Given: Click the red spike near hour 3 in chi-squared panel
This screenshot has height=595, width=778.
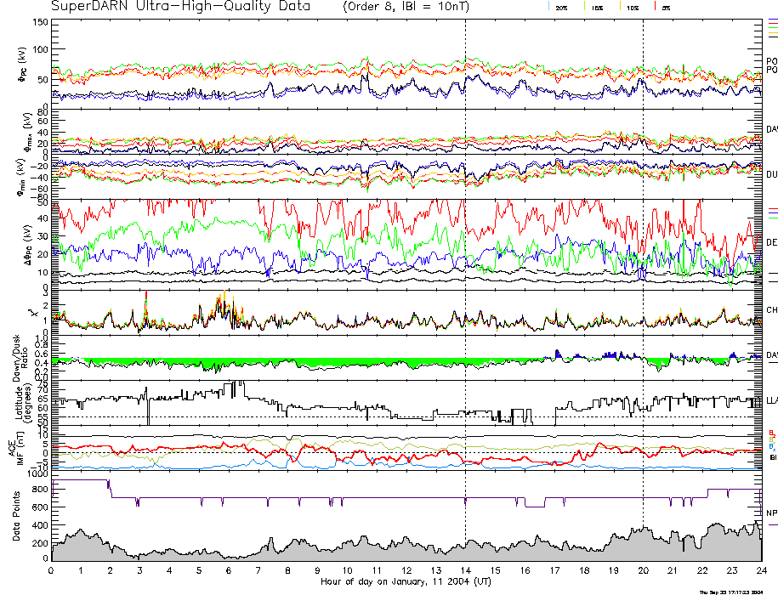Looking at the screenshot, I should 146,296.
